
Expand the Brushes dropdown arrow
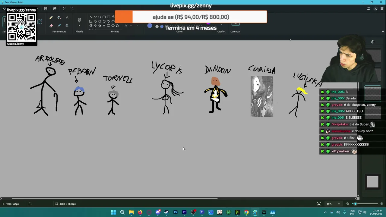[x=79, y=26]
